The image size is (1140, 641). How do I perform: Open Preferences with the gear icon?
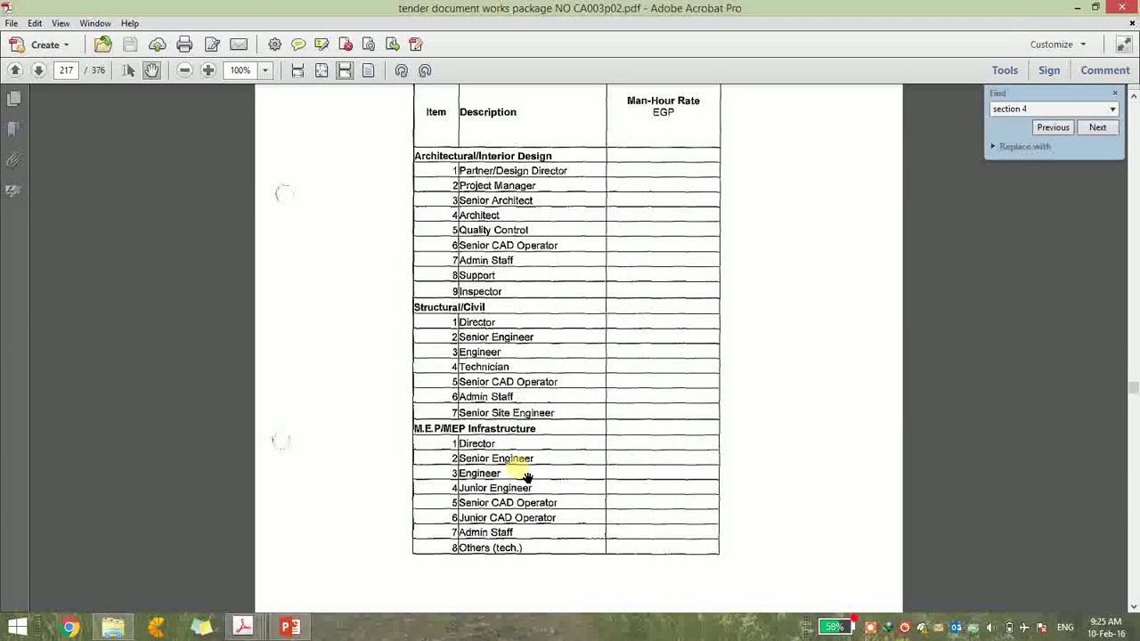pyautogui.click(x=274, y=45)
